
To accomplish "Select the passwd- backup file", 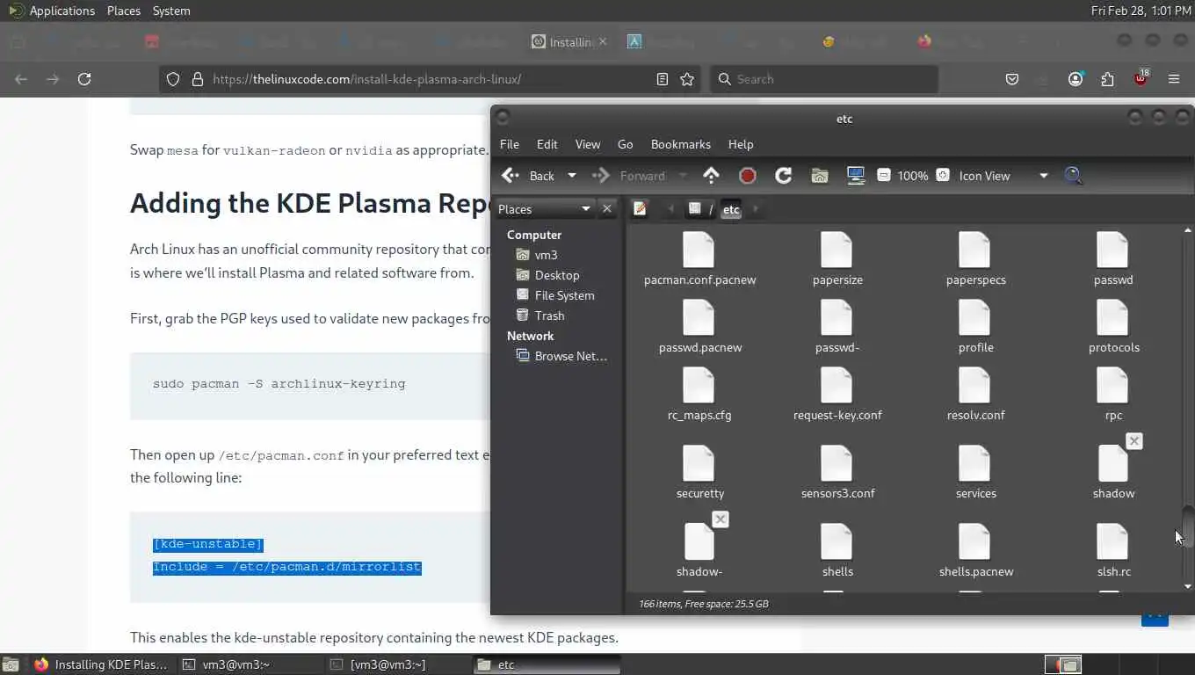I will click(837, 327).
